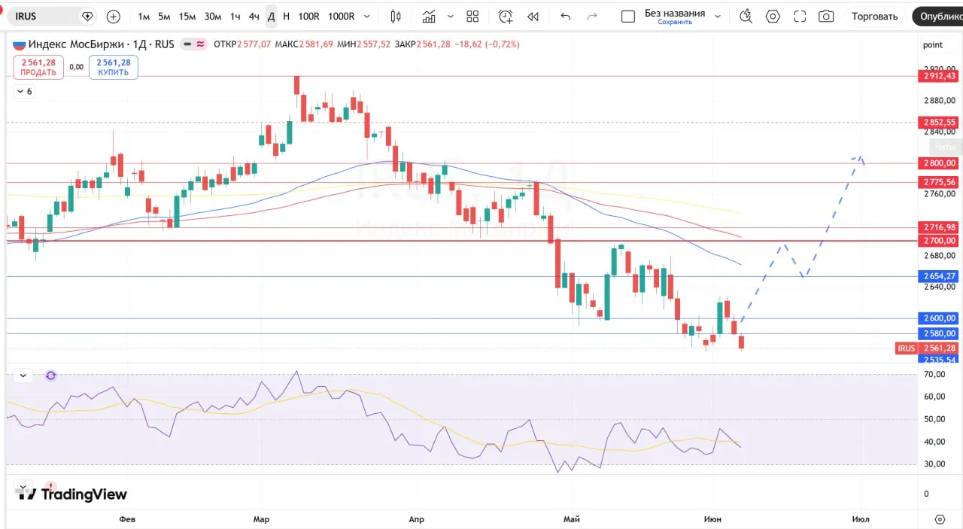
Task: Take a chart snapshot with the camera icon
Action: 826,16
